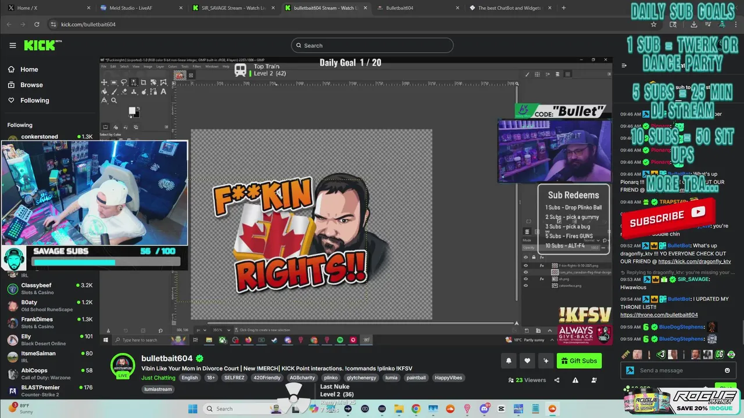Viewport: 744px width, 418px height.
Task: Click the 420Friendly tag
Action: (x=267, y=378)
